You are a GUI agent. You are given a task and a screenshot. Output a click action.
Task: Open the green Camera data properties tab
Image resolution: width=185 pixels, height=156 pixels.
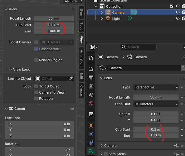91,151
